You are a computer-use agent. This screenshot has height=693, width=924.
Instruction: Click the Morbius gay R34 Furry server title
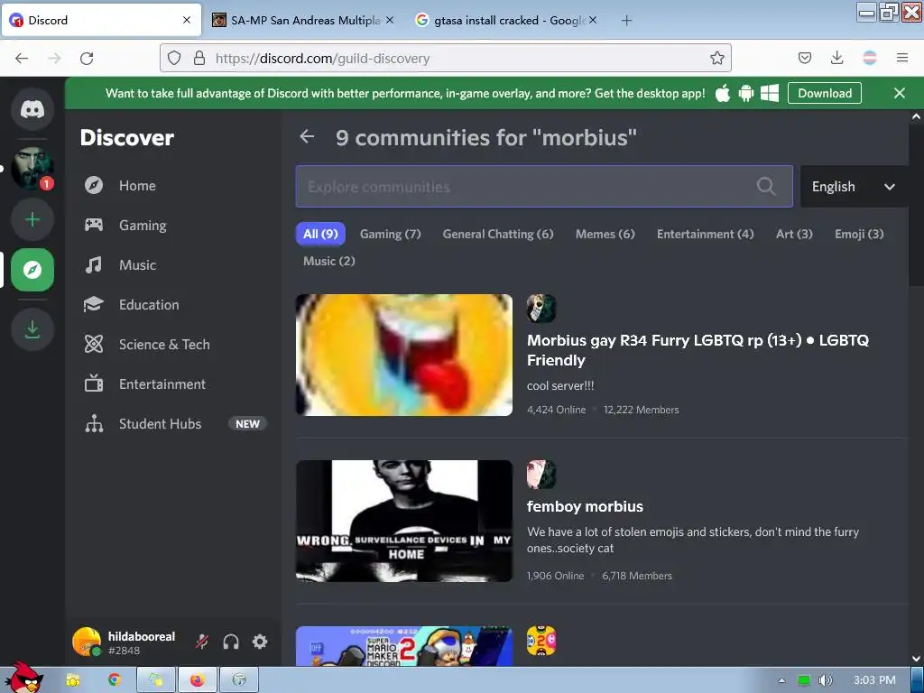(698, 350)
